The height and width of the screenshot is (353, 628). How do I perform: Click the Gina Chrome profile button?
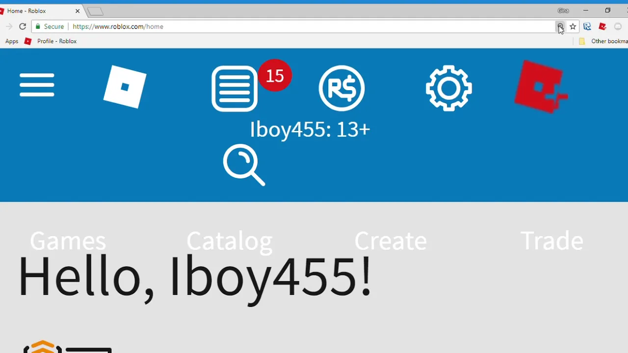click(563, 10)
